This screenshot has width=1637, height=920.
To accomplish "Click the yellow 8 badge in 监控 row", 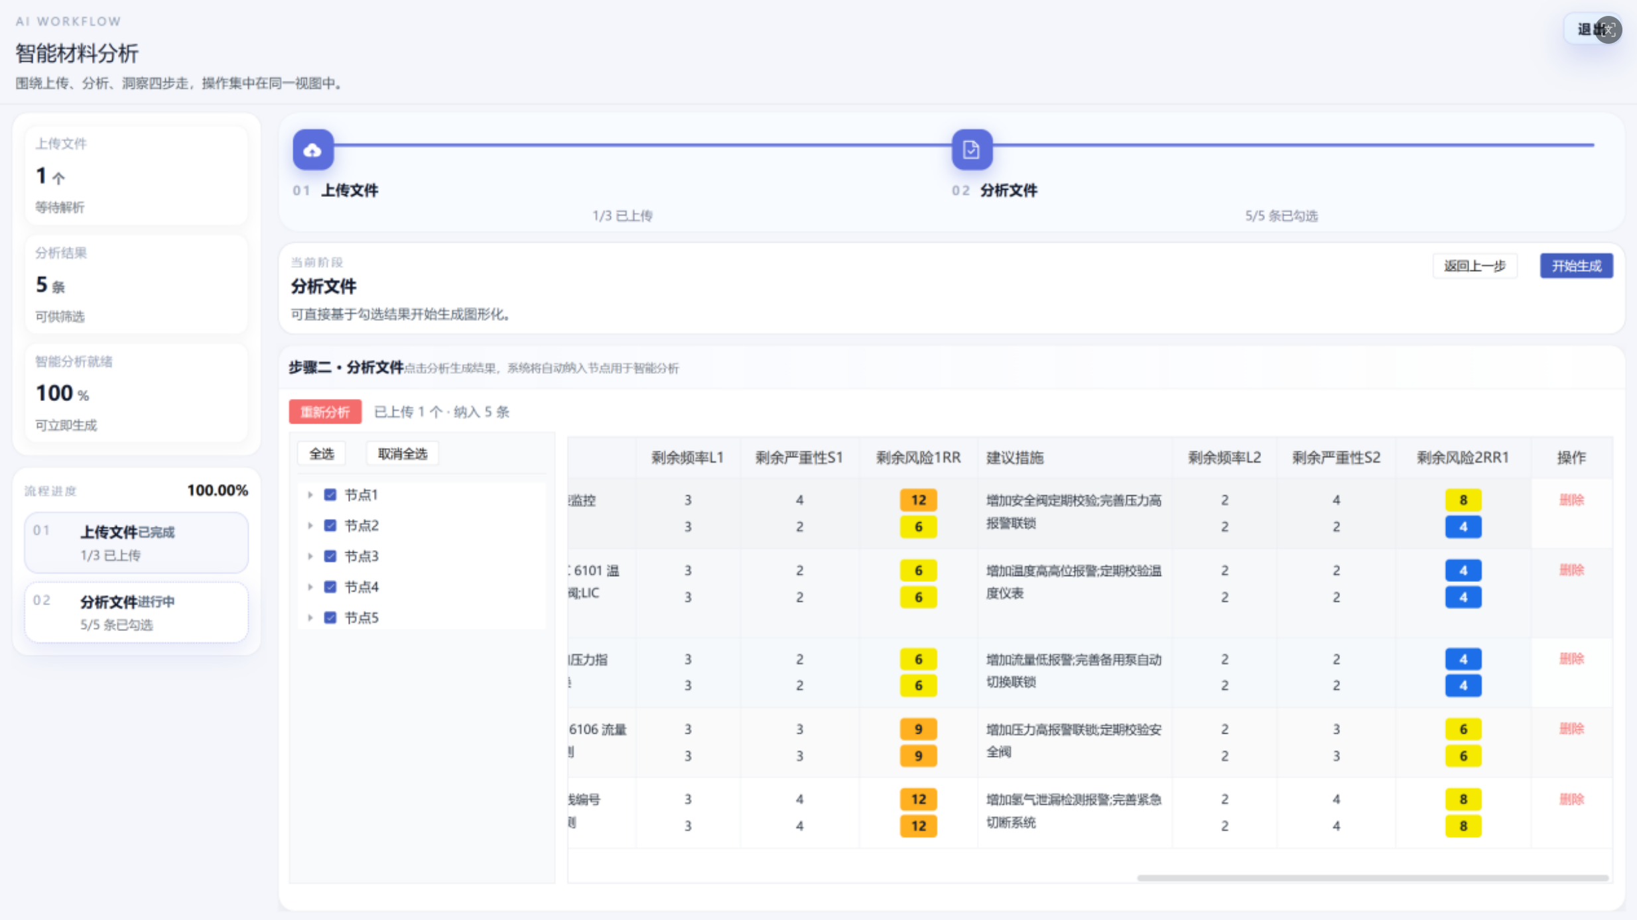I will [x=1463, y=500].
